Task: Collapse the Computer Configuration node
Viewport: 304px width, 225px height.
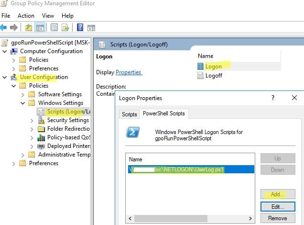Action: coord(4,51)
